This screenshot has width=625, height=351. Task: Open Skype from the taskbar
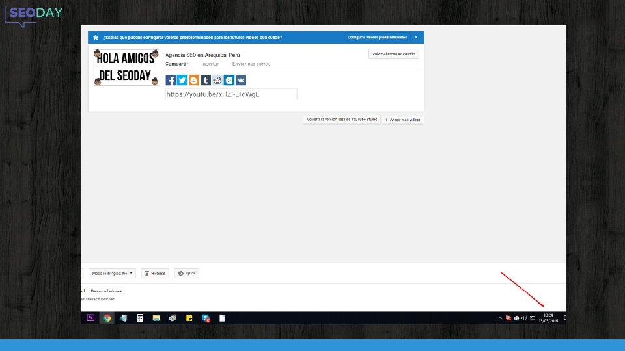(x=206, y=318)
